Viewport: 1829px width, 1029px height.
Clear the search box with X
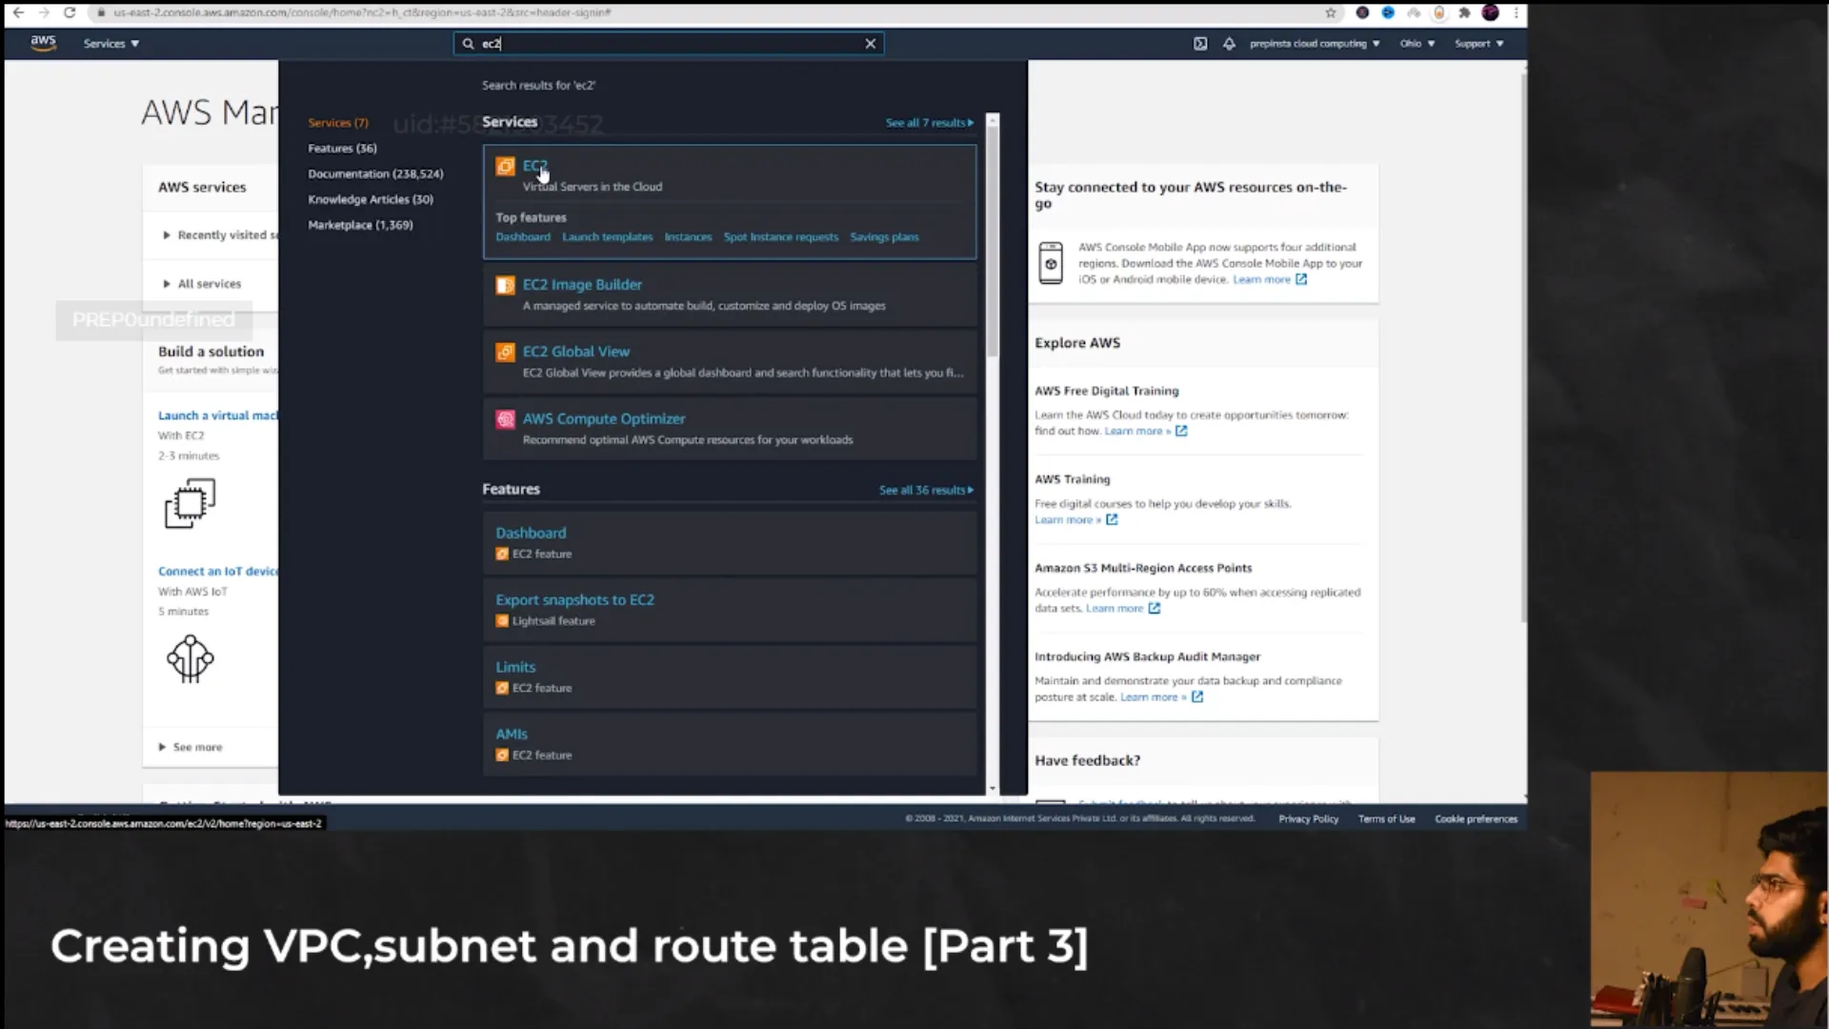(x=870, y=44)
